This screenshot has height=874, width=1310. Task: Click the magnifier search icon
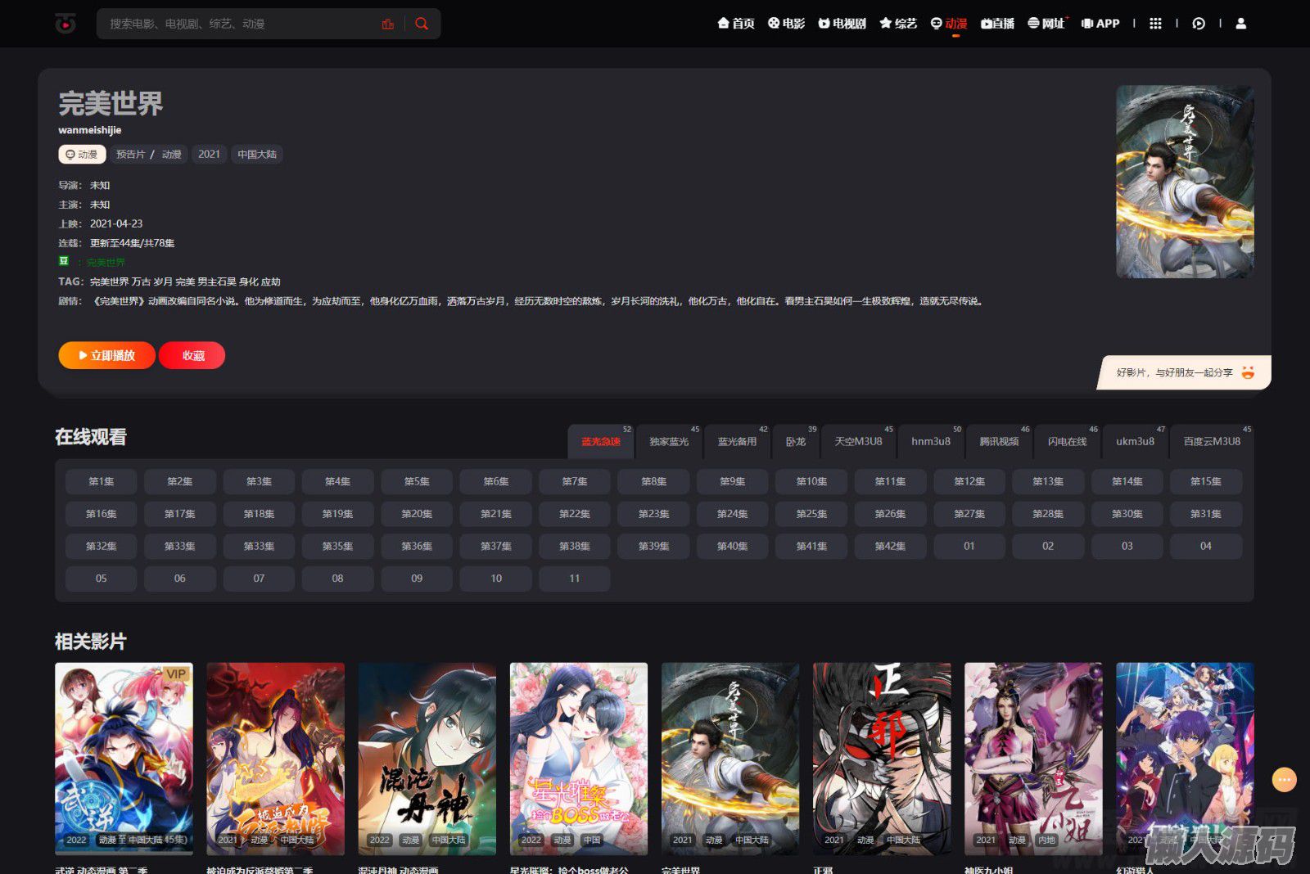coord(422,24)
